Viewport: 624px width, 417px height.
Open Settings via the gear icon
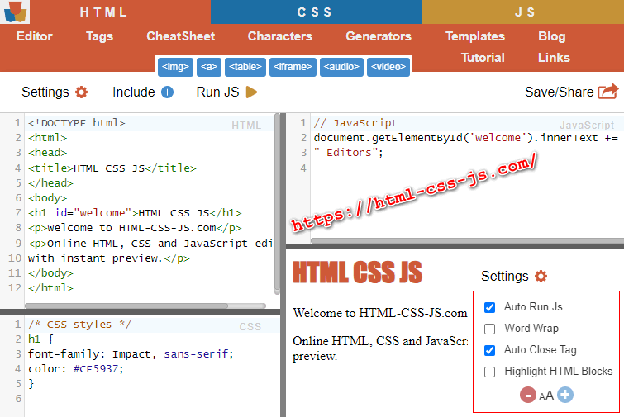(81, 92)
